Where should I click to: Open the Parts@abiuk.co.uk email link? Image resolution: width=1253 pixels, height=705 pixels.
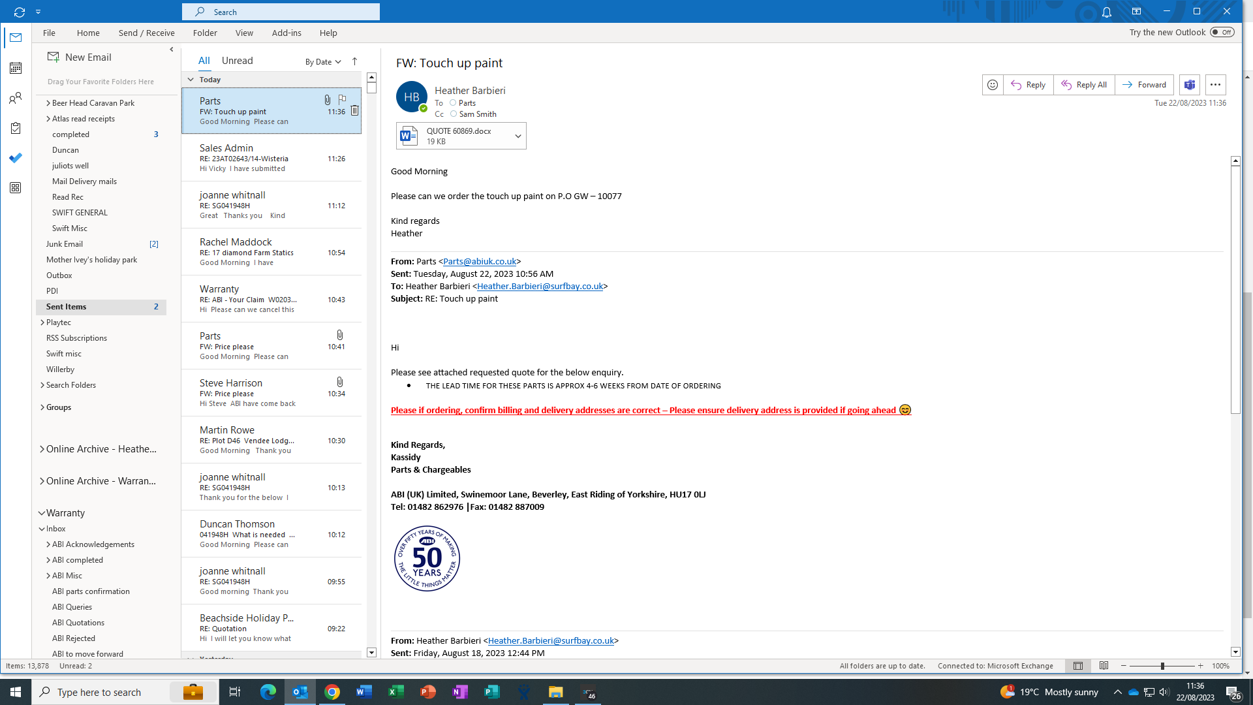click(480, 261)
